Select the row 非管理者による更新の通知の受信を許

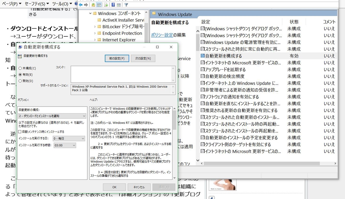click(269, 90)
